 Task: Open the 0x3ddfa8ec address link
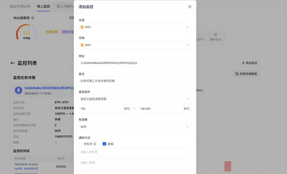click(49, 88)
